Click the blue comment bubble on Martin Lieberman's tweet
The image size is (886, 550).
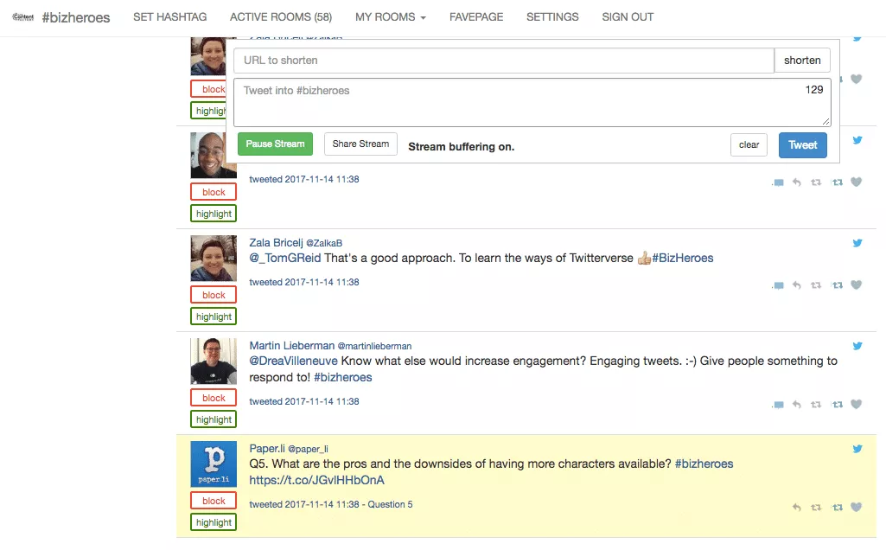[778, 405]
